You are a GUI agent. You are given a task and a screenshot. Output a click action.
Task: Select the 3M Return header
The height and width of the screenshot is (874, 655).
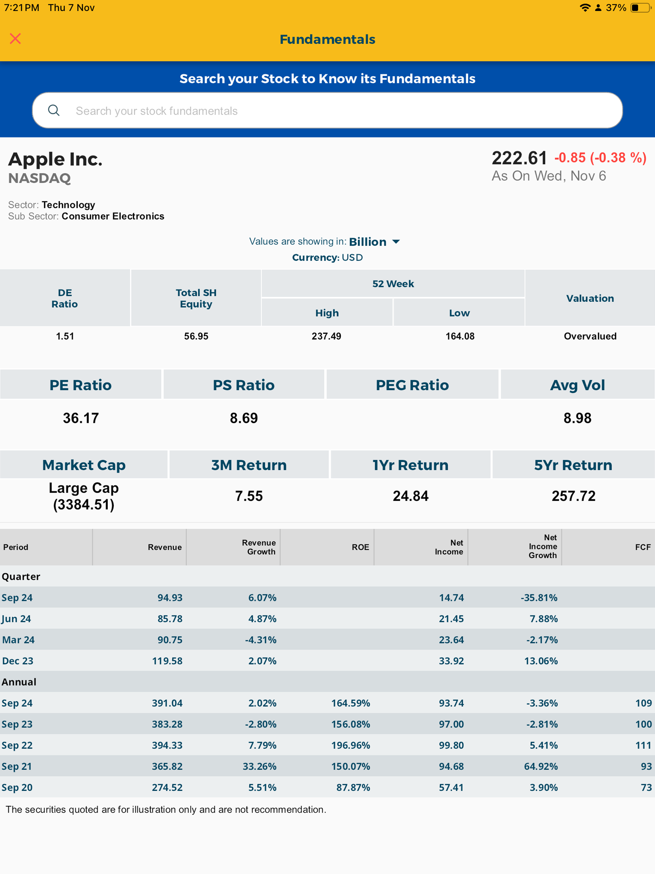click(249, 465)
